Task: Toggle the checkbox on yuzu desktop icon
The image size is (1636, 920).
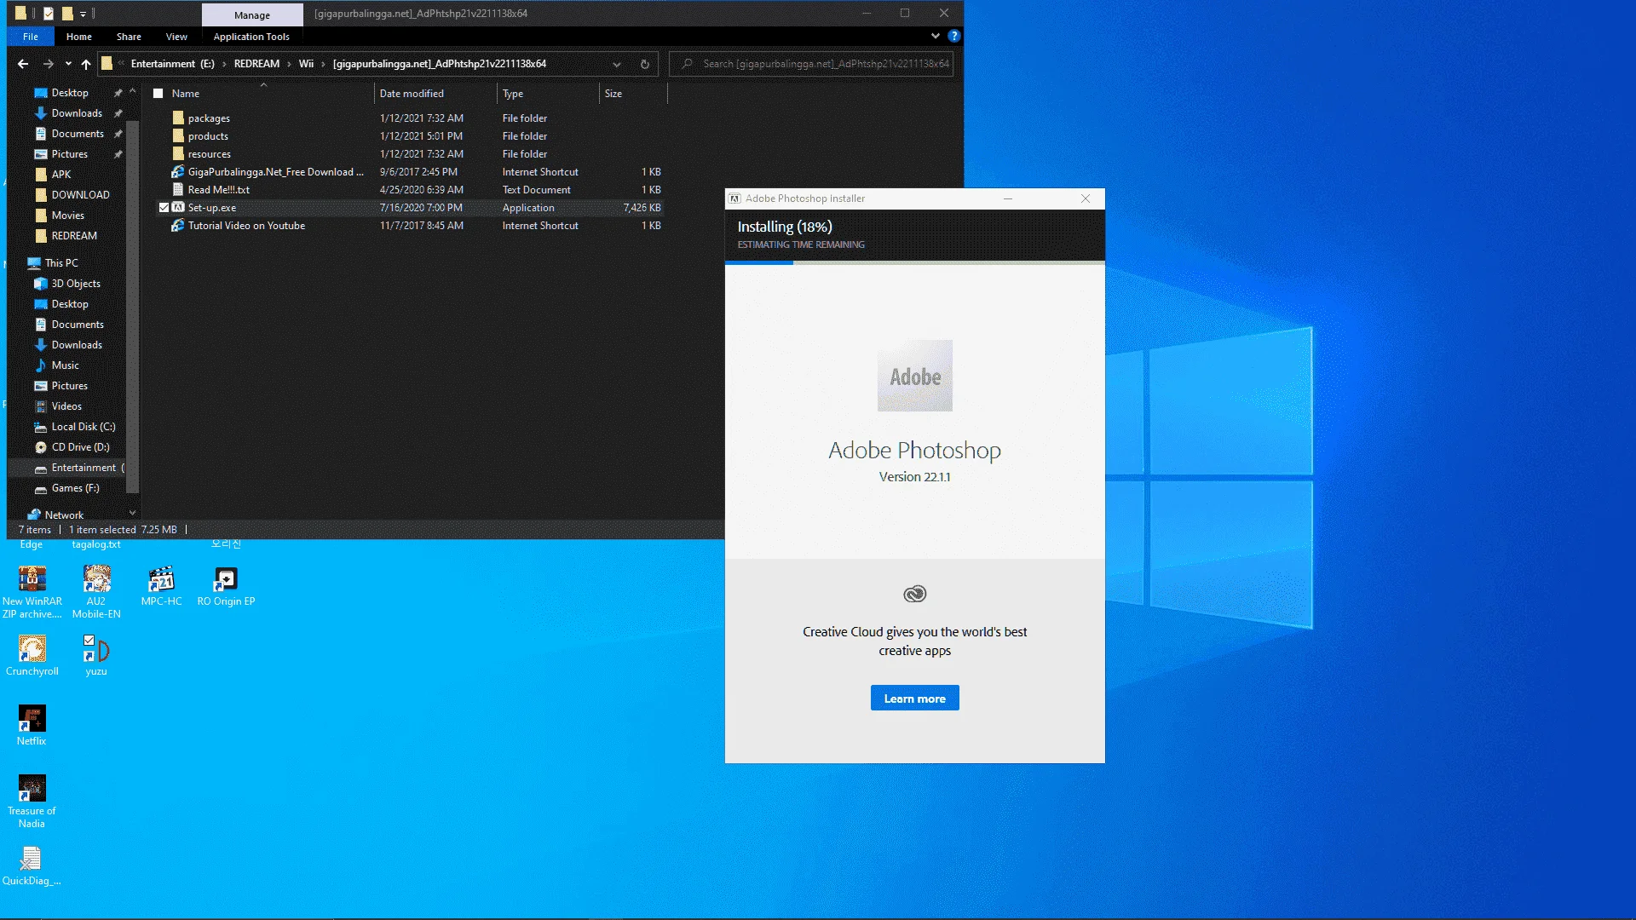Action: click(89, 640)
